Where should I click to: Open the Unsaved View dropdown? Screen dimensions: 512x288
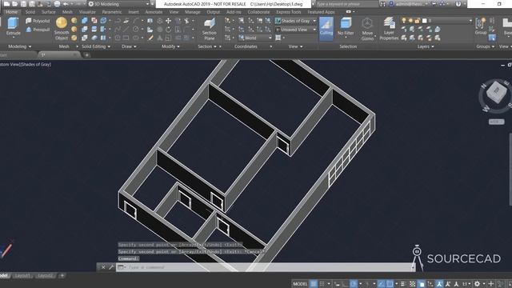tap(295, 30)
